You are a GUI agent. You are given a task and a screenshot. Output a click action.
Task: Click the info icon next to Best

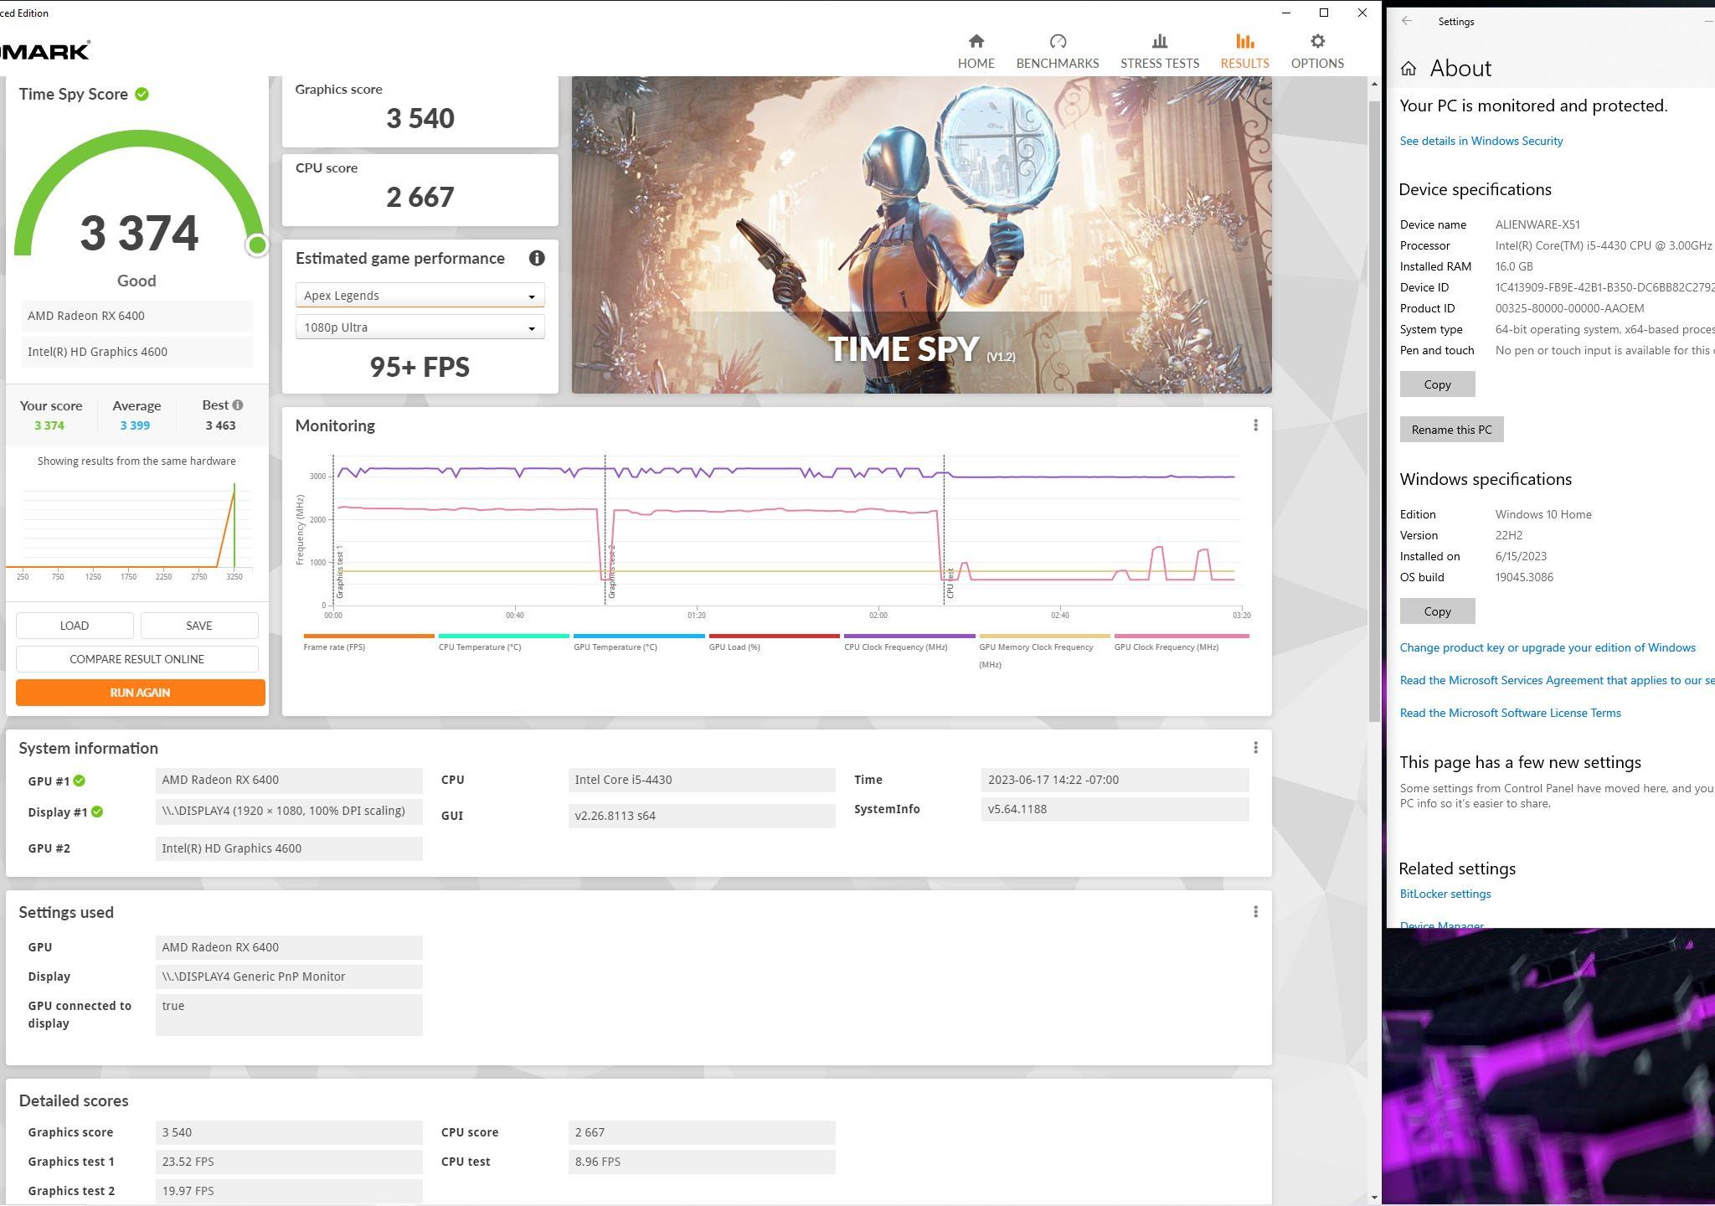(239, 405)
